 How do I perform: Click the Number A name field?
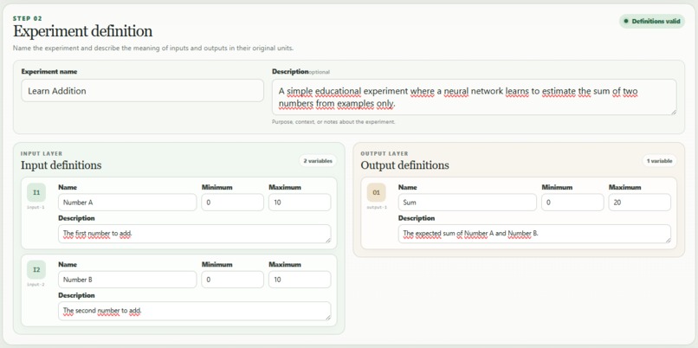point(127,203)
